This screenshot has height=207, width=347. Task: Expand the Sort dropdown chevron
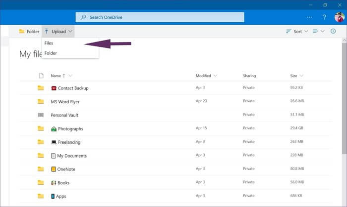[306, 31]
